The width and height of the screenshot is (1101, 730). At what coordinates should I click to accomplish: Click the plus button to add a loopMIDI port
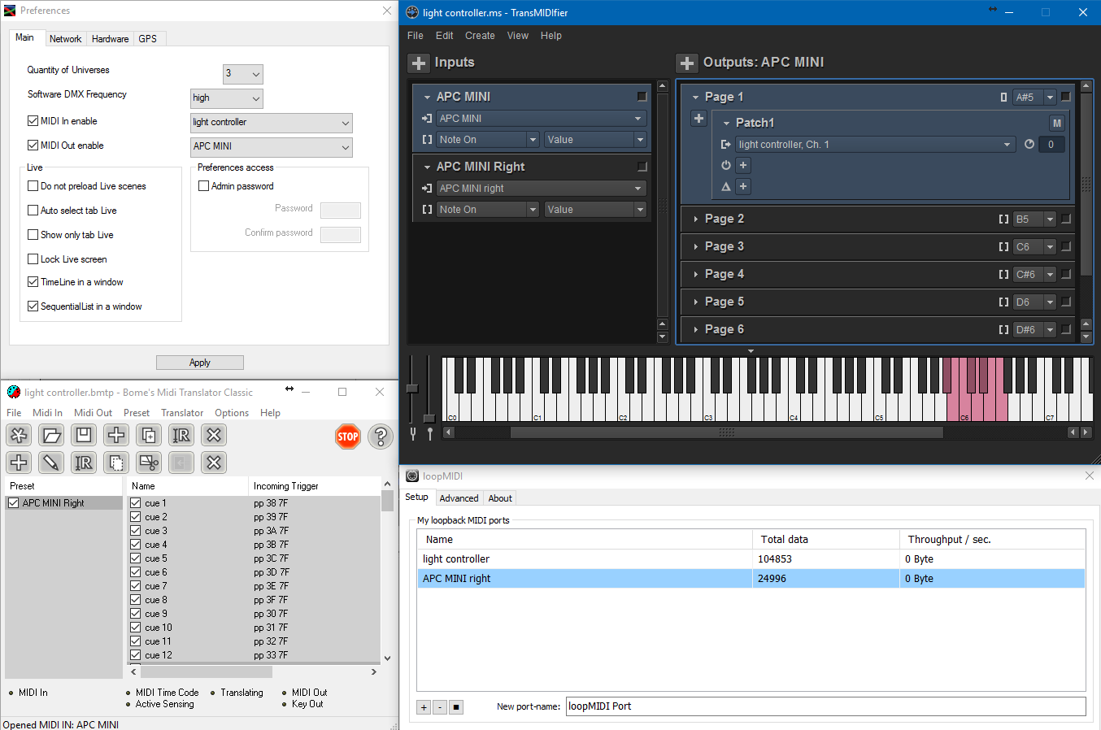coord(424,707)
